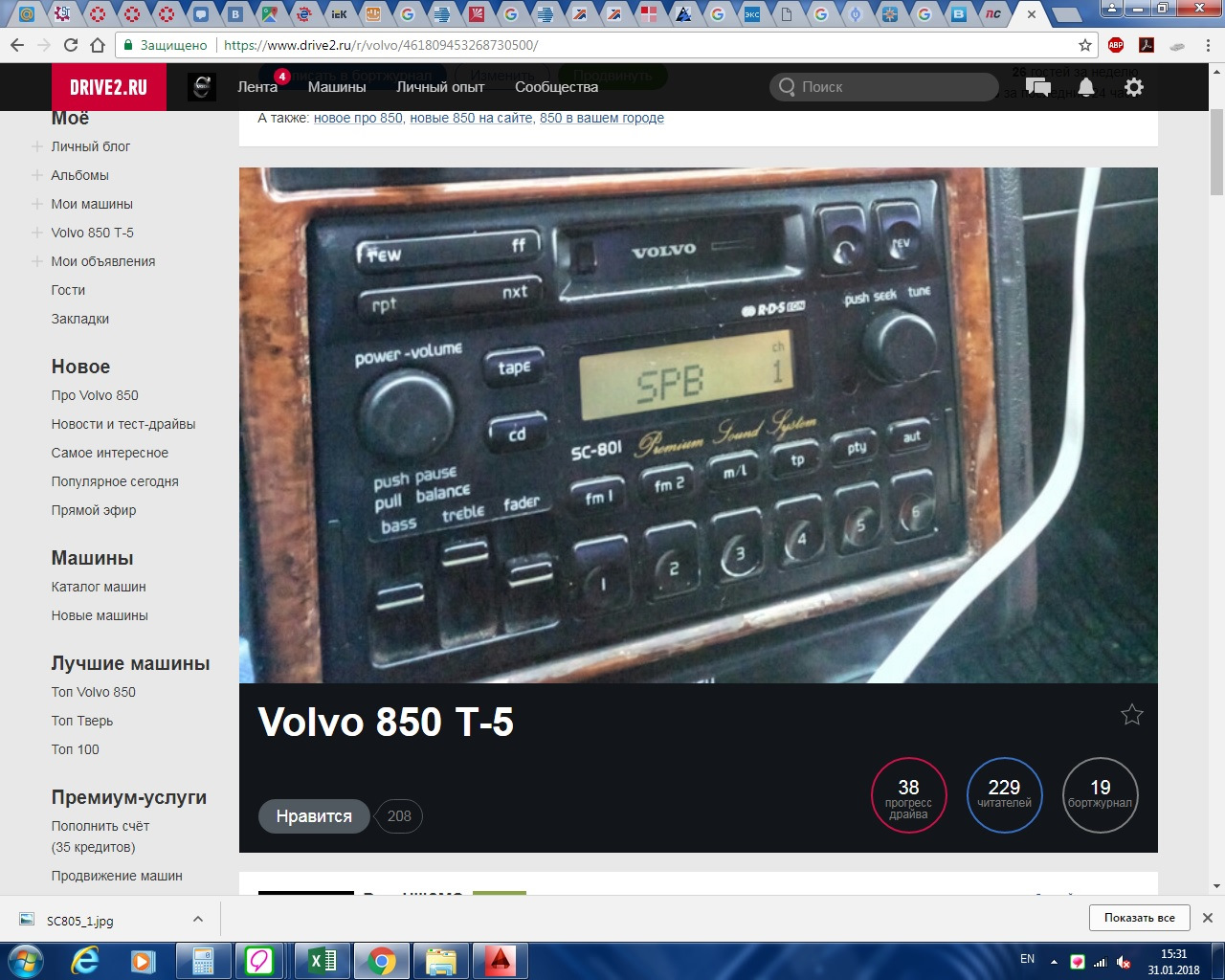Screen dimensions: 1225x980
Task: Click the 19 бортжурнал circle
Action: 1101,795
